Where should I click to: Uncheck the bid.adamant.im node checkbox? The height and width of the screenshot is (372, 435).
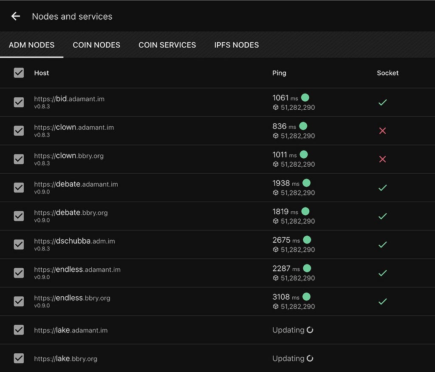click(x=19, y=102)
